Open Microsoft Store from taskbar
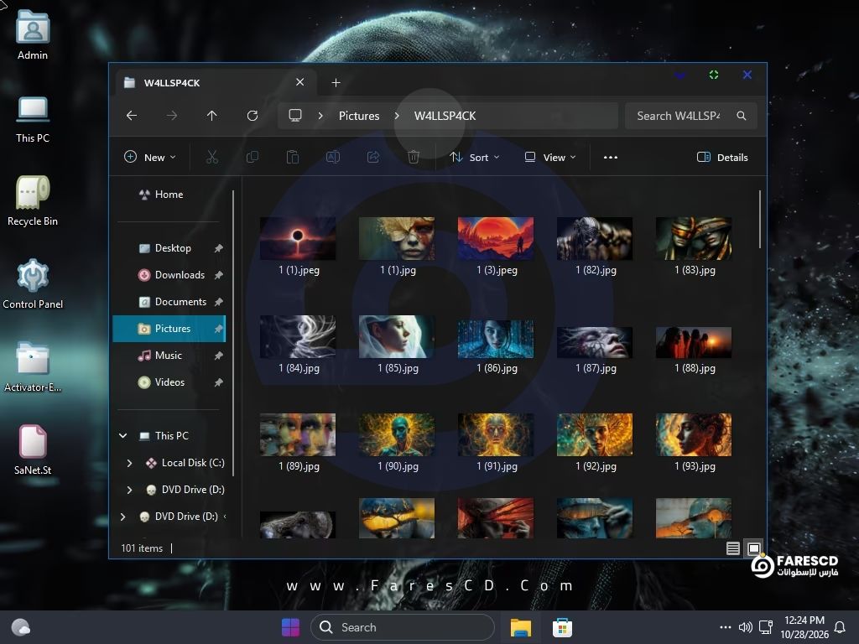The height and width of the screenshot is (644, 859). (562, 627)
